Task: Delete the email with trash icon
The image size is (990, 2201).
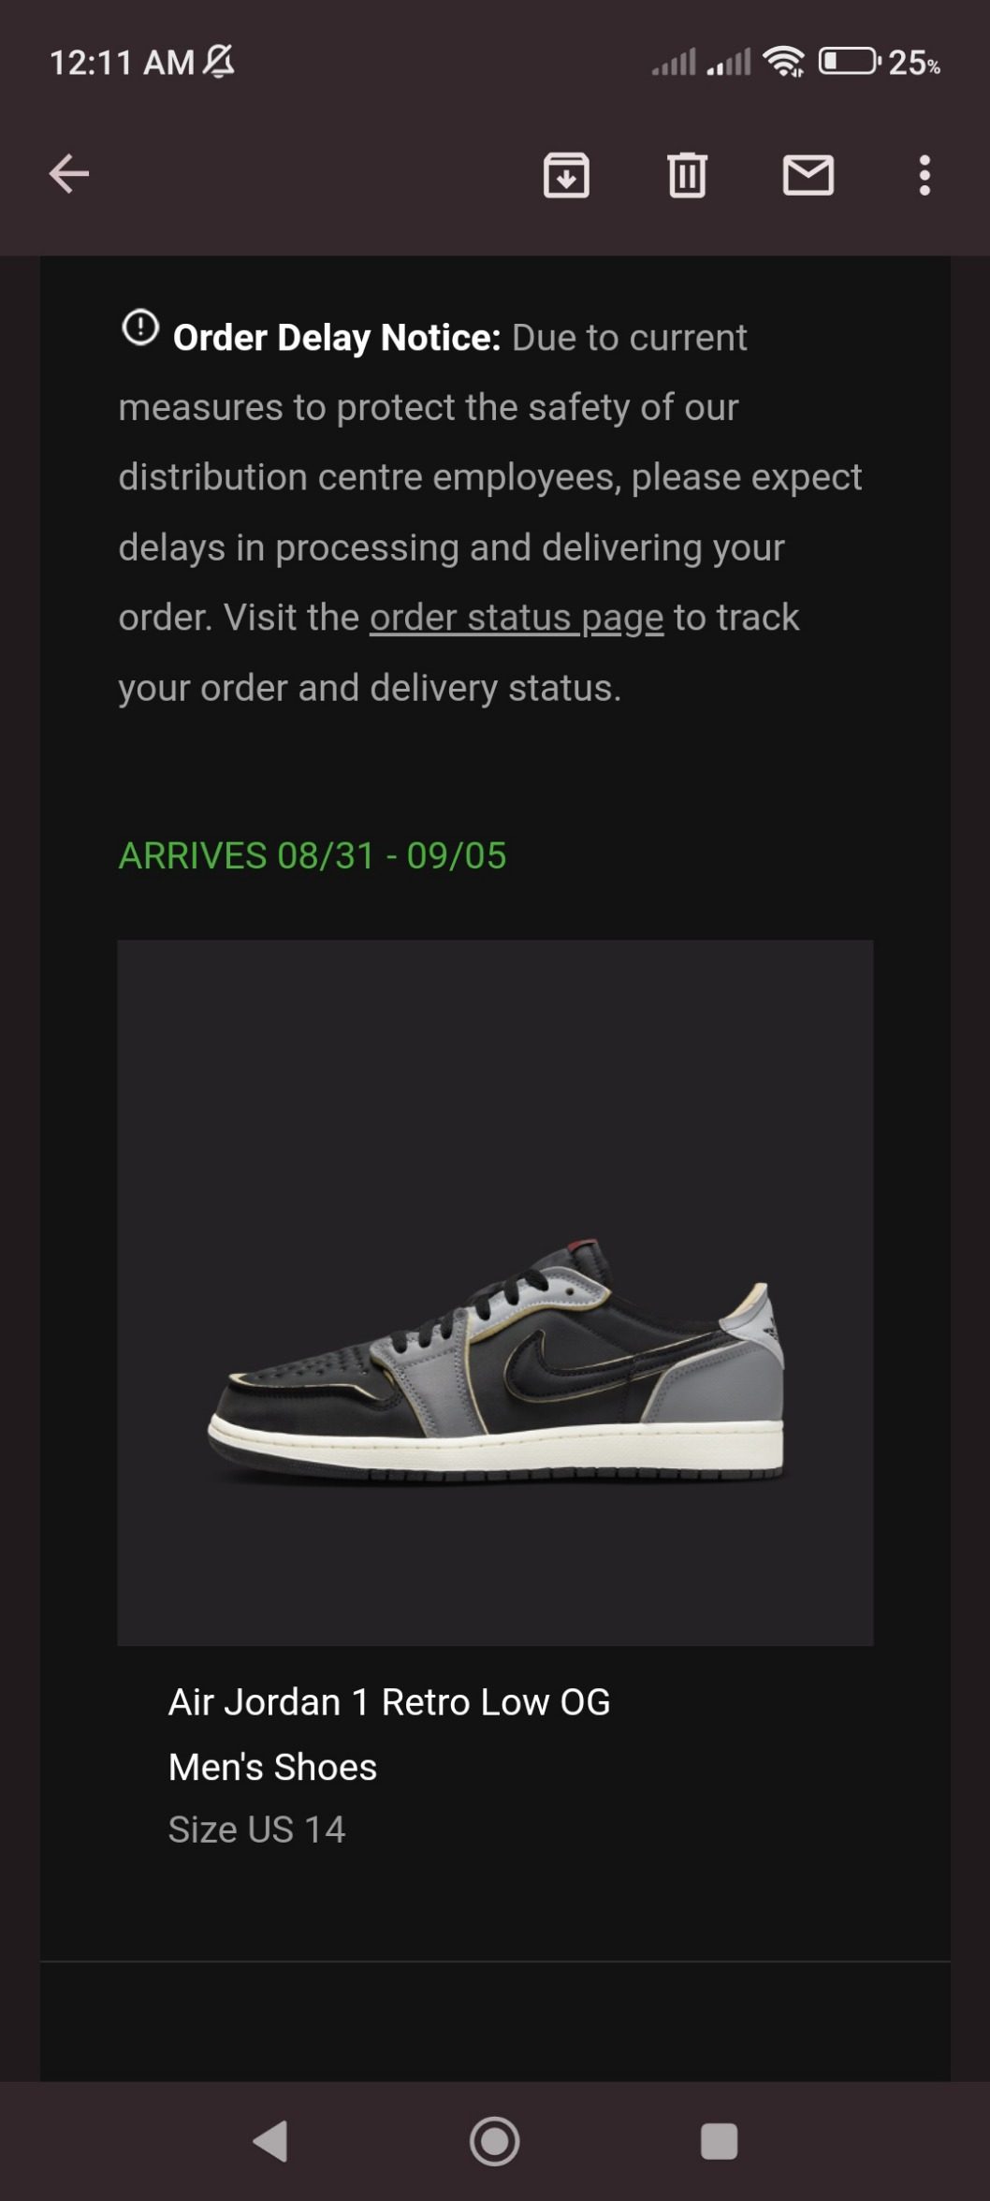Action: pyautogui.click(x=687, y=175)
